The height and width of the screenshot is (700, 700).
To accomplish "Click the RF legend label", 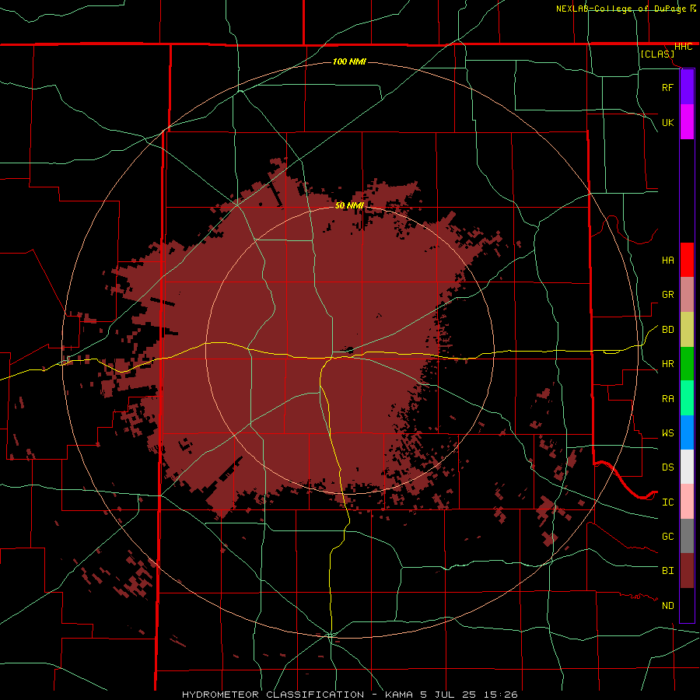I will [667, 88].
